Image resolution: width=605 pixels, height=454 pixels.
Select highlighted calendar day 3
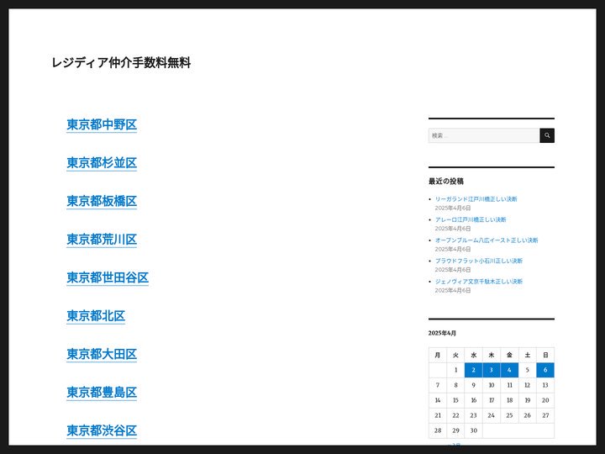(x=492, y=370)
